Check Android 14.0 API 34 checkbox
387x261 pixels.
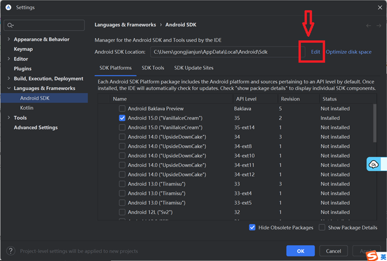tap(122, 137)
